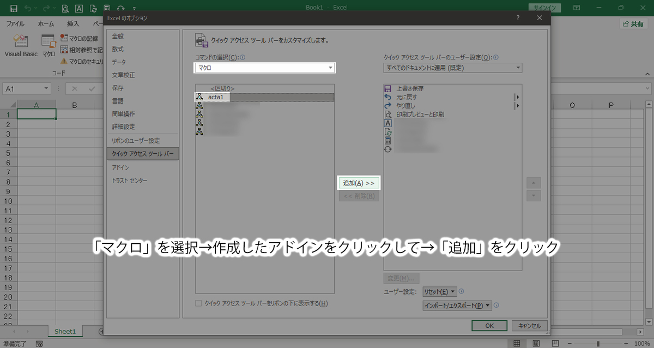The height and width of the screenshot is (348, 654).
Task: Click 上書き保存 in the Quick Access list
Action: (407, 88)
